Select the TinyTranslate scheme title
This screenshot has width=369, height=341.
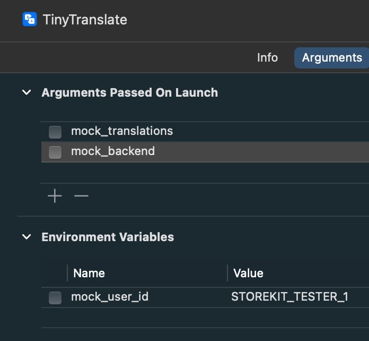(x=85, y=20)
